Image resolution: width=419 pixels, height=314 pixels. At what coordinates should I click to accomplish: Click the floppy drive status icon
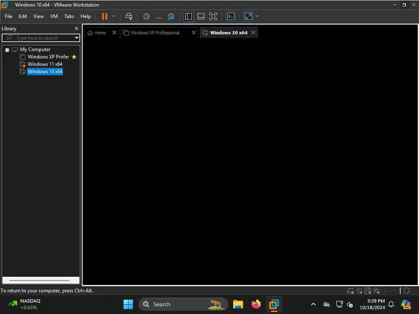[368, 291]
